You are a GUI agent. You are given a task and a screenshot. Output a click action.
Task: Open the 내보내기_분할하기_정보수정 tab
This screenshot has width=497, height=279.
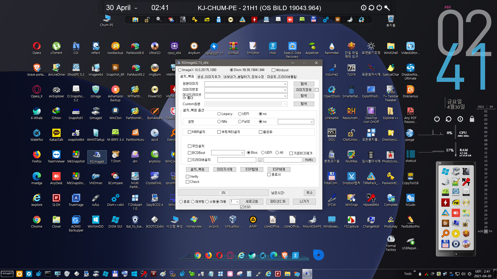(244, 77)
